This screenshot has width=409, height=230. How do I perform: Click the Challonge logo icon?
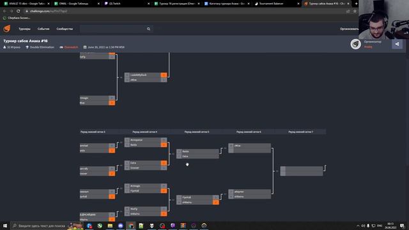[x=7, y=29]
